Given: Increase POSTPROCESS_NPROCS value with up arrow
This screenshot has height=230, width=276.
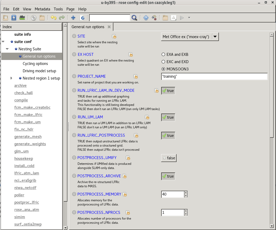Looking at the screenshot, I should (x=186, y=211).
